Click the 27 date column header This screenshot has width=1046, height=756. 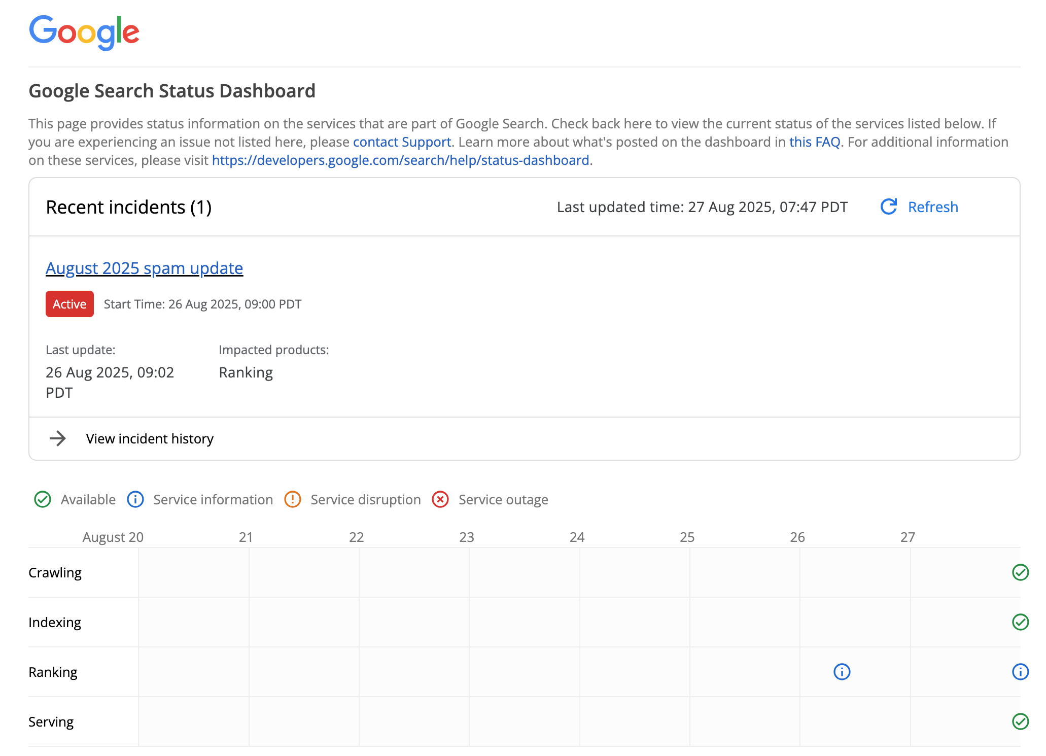908,537
